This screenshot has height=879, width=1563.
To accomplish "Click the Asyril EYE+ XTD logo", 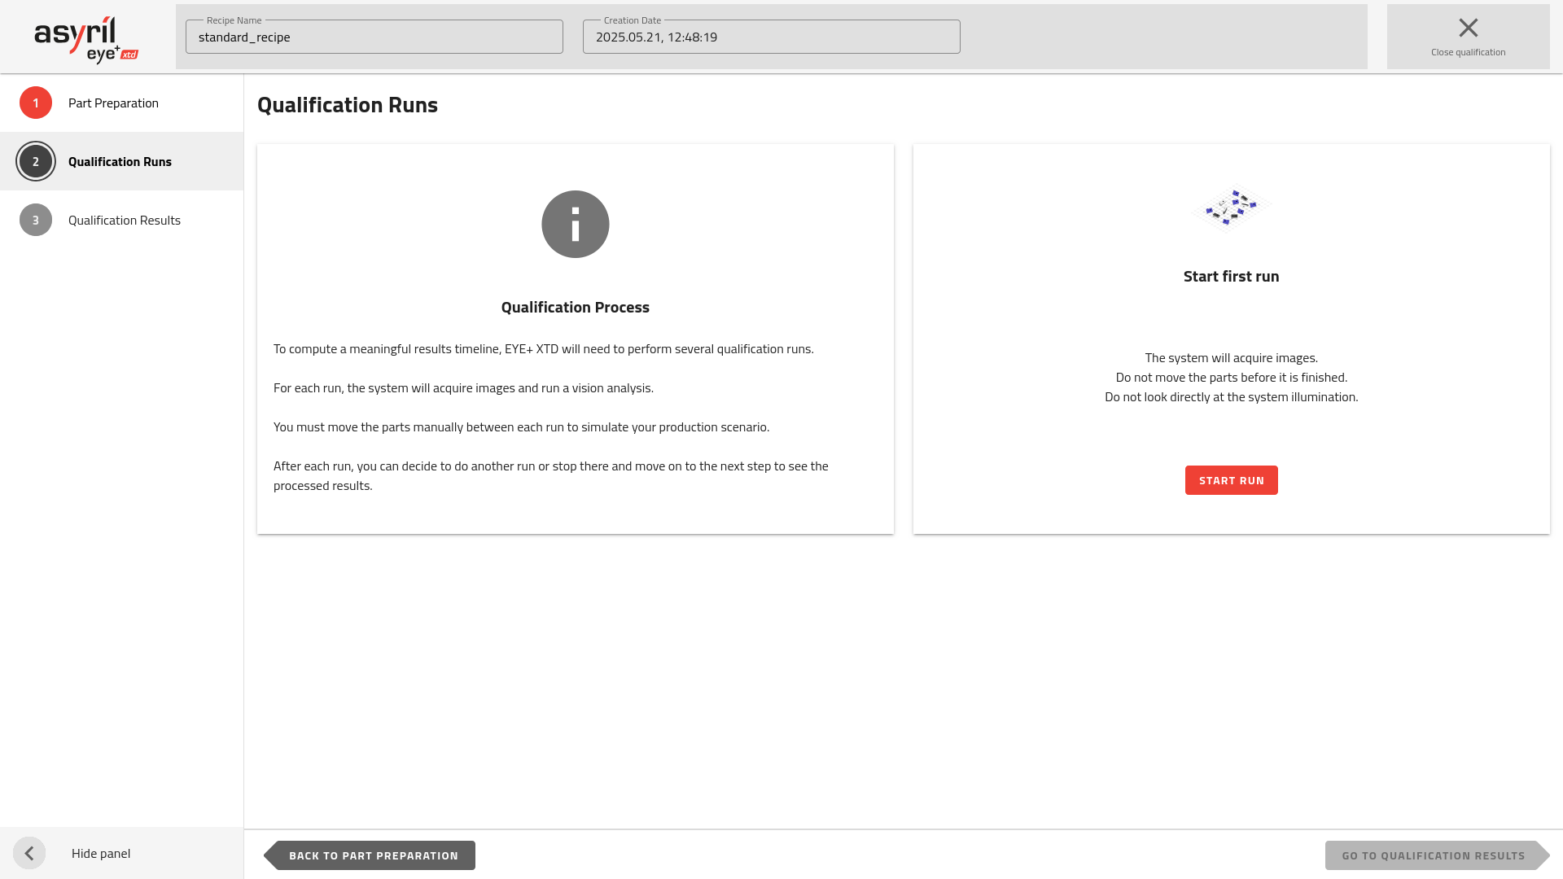I will click(86, 39).
